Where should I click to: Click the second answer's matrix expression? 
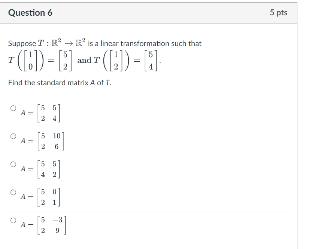point(41,140)
